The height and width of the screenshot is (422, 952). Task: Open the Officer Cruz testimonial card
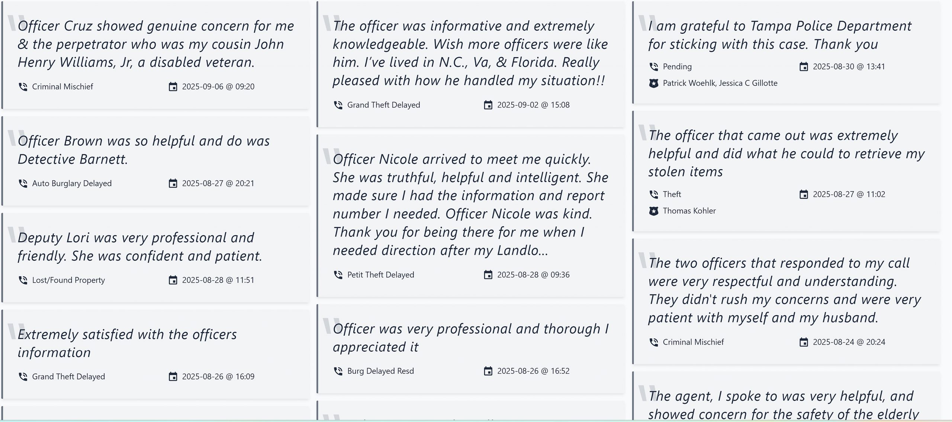(x=155, y=55)
